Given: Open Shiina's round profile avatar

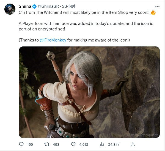Looking at the screenshot, I should click(10, 9).
